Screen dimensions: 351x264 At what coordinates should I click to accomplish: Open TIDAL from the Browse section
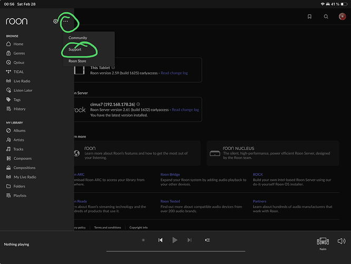(x=19, y=71)
